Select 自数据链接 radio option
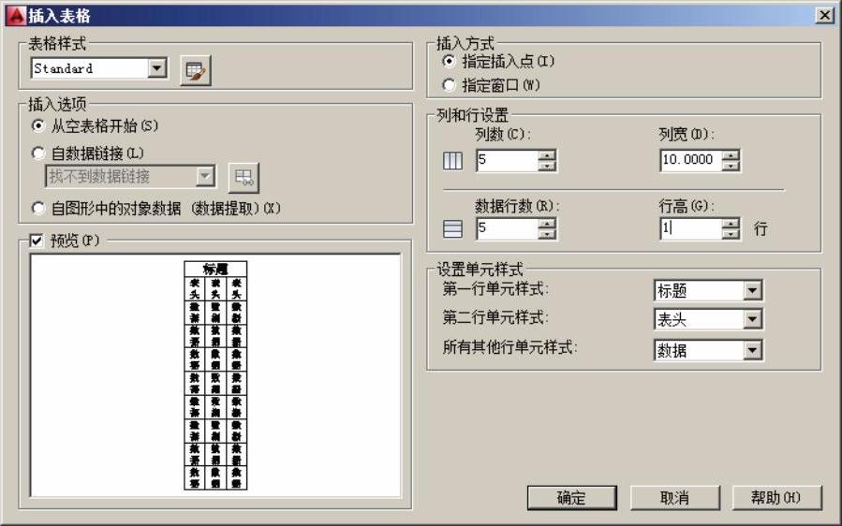This screenshot has height=526, width=842. coord(38,152)
